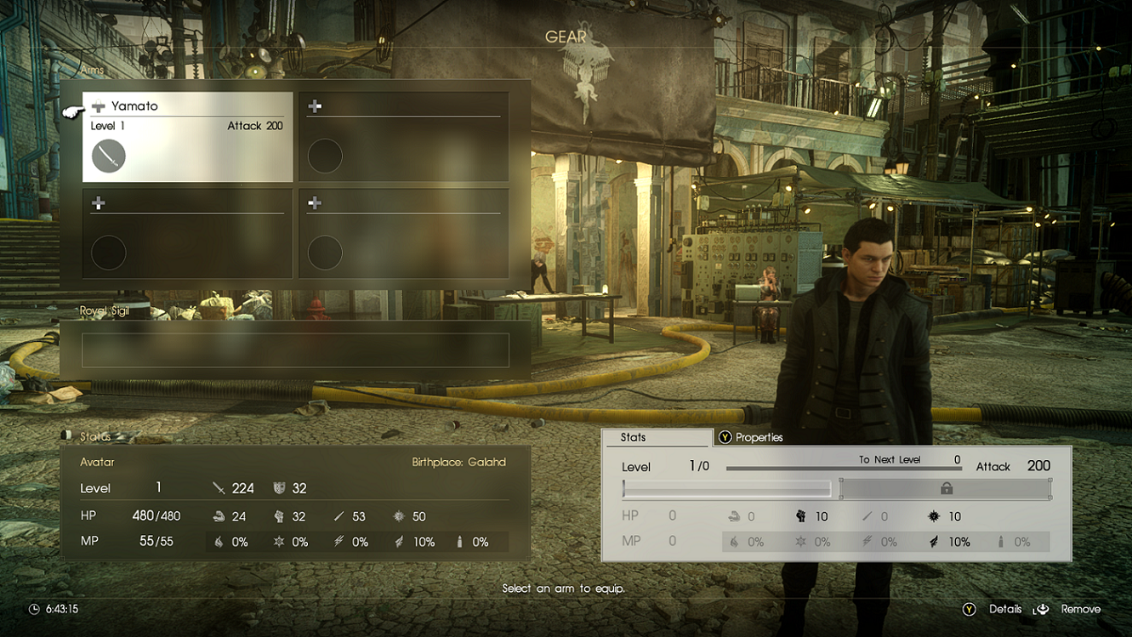Screen dimensions: 1132x637
Task: Click the Status section label
Action: tap(95, 437)
